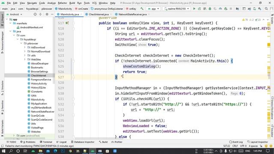This screenshot has height=154, width=274.
Task: Click the Apply Changes and Restart Activity icon
Action: 200,9
